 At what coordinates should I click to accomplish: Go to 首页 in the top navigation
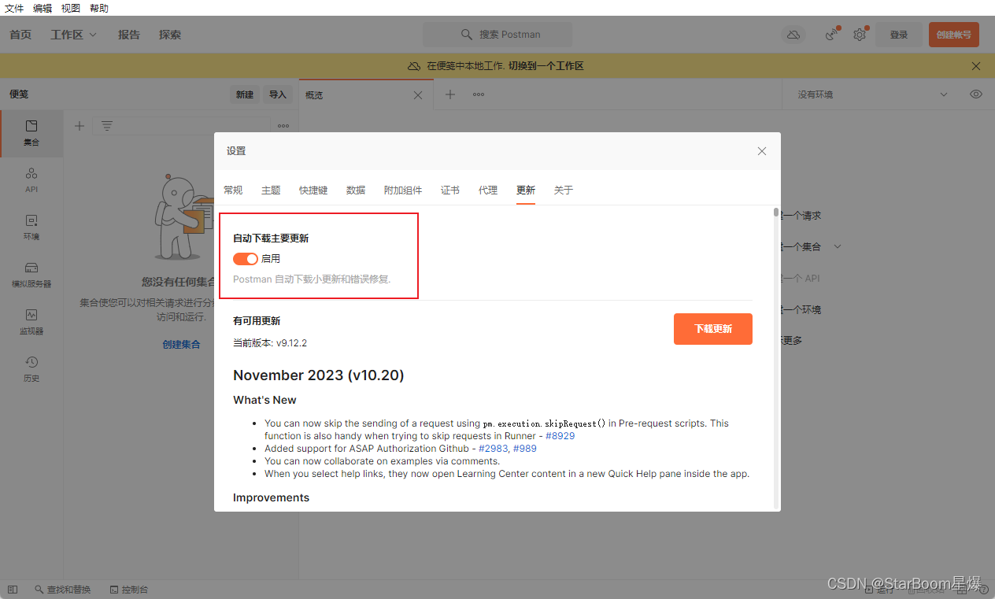[x=20, y=35]
